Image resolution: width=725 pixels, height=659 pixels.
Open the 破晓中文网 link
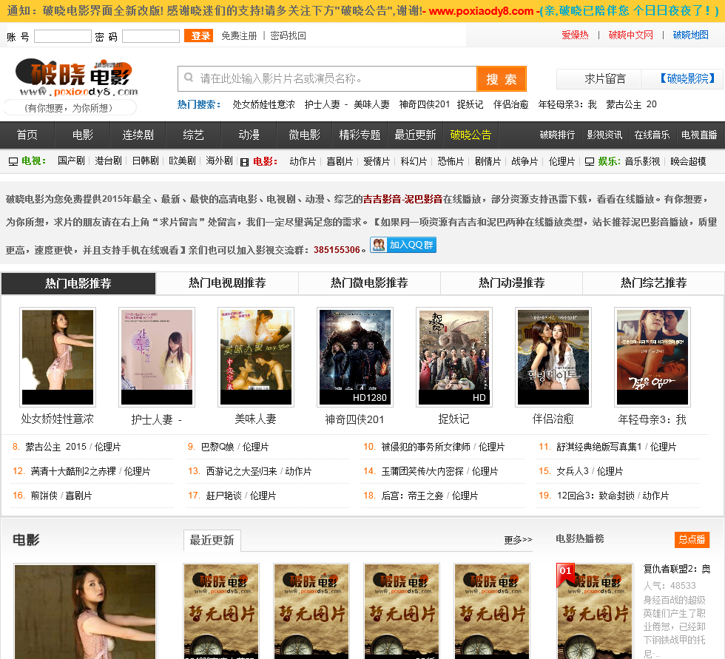pyautogui.click(x=630, y=35)
